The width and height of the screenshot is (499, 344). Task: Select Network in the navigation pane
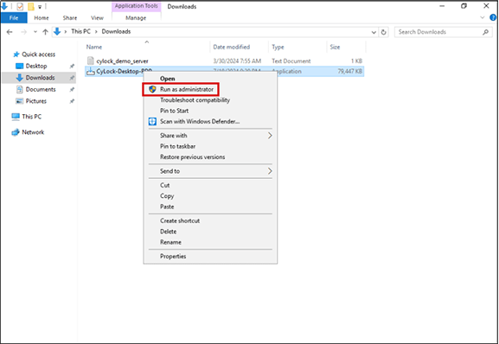[33, 132]
